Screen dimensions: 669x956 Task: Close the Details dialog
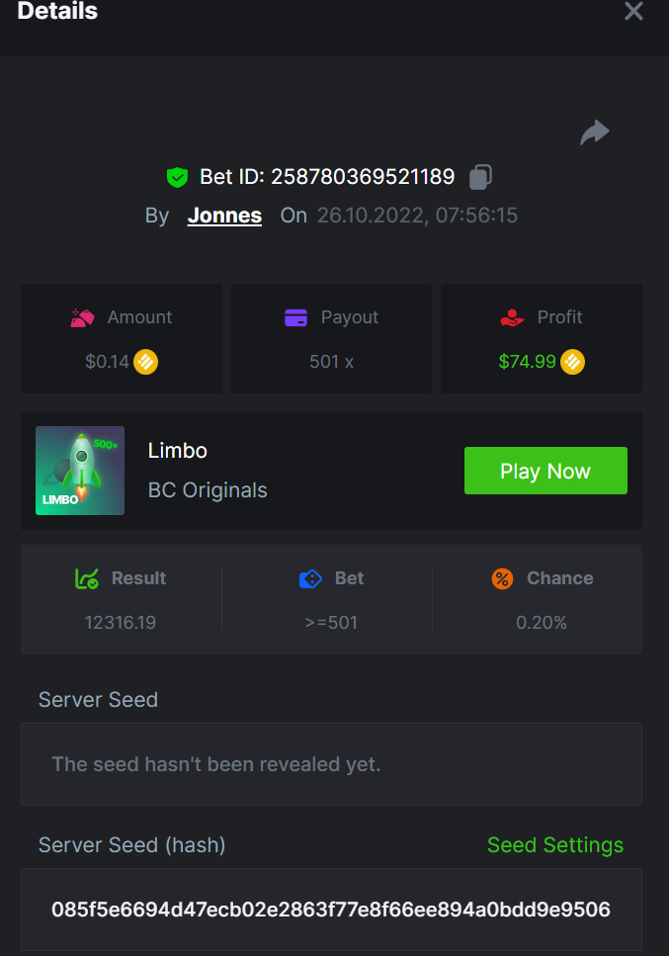point(633,12)
